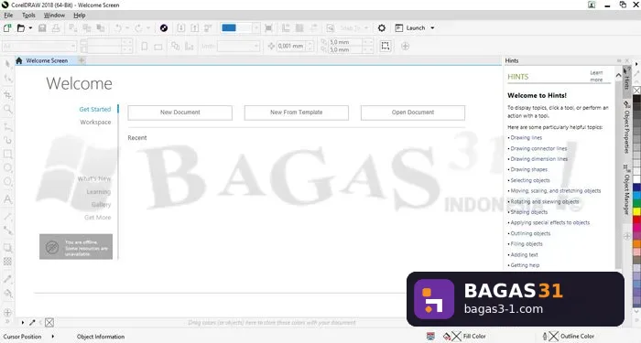This screenshot has height=343, width=641.
Task: Open the Selecting objects hint topic
Action: pos(530,180)
